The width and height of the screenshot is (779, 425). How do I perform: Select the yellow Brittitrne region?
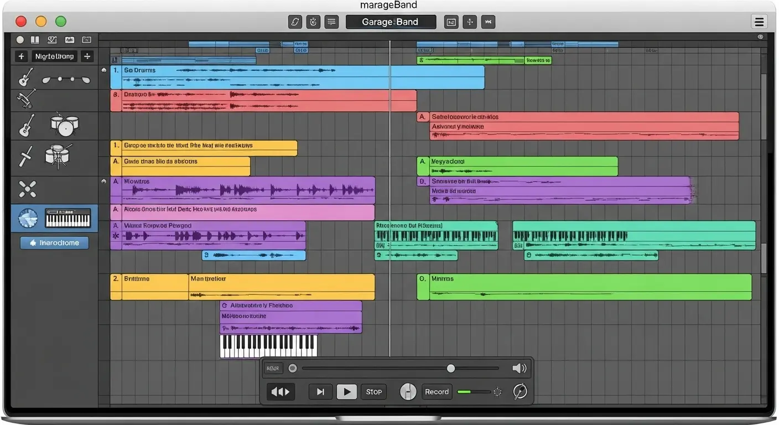149,287
